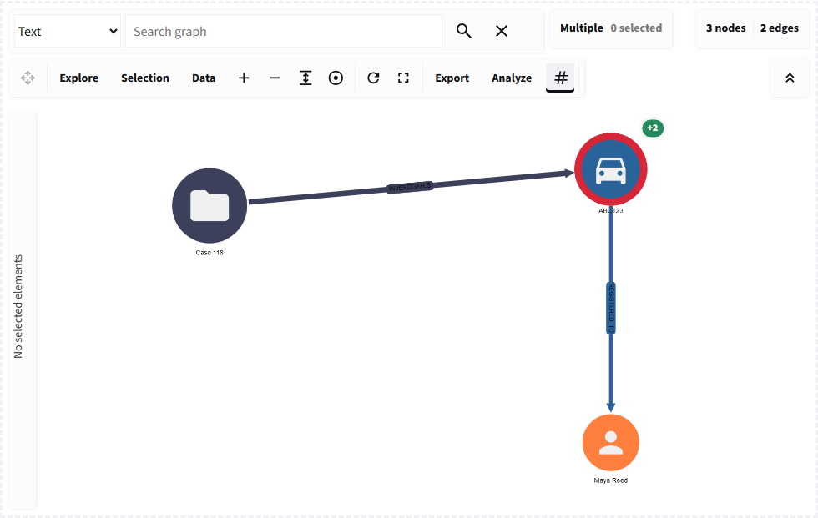The image size is (818, 518).
Task: Toggle the hash (#) toolbar button
Action: [560, 78]
